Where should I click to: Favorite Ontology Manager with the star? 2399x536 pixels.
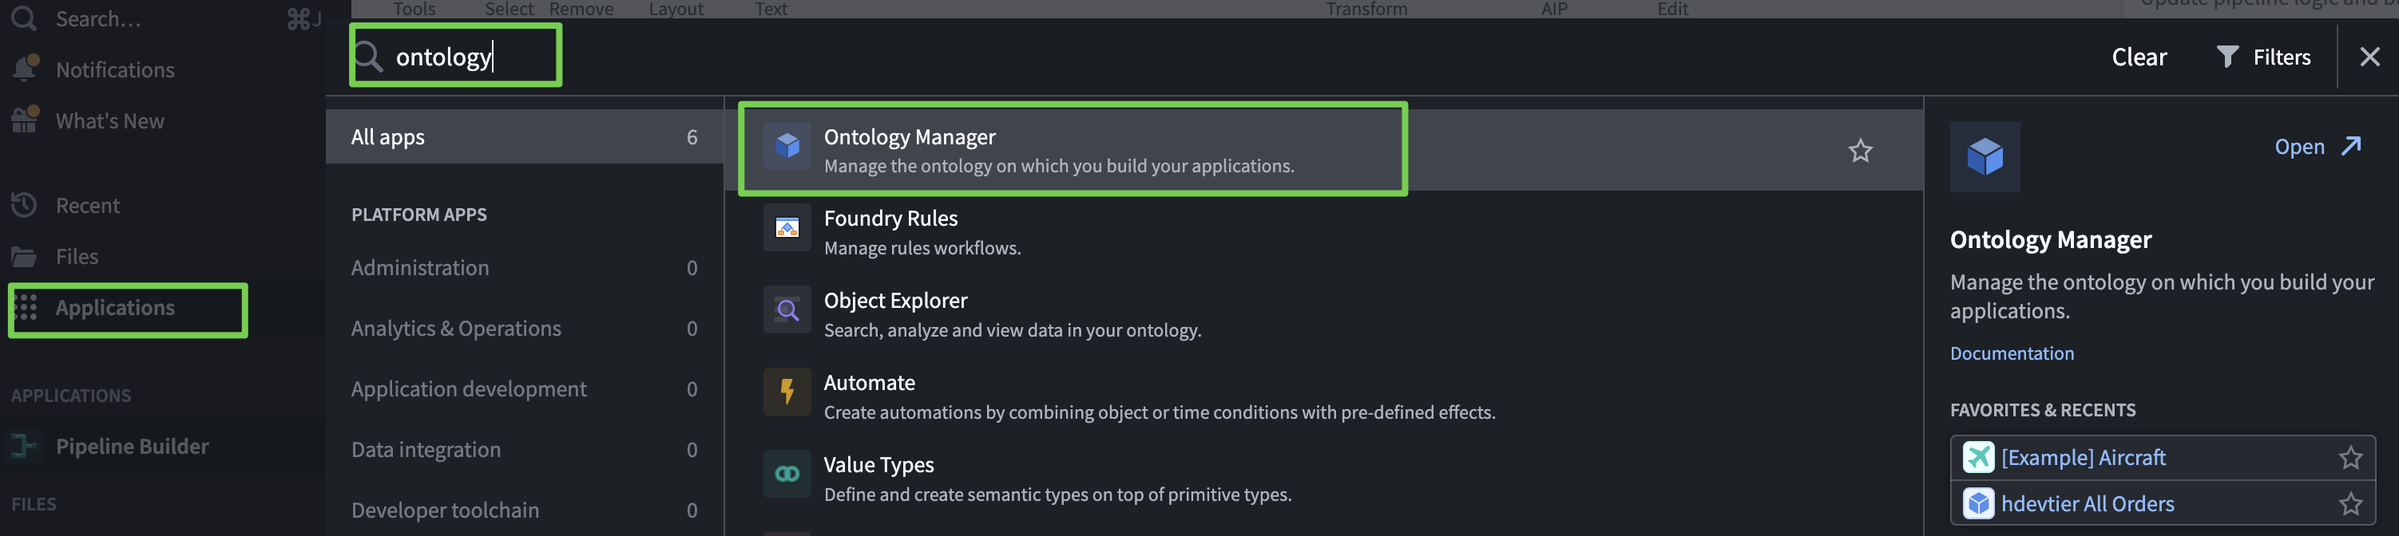1860,151
